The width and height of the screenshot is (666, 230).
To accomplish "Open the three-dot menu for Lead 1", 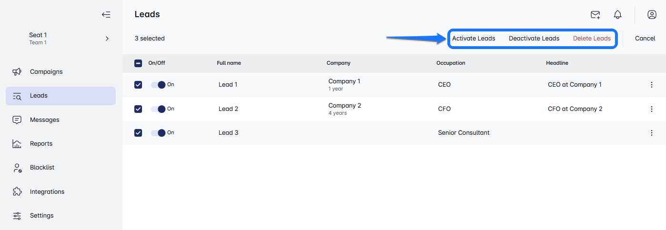I will coord(651,85).
